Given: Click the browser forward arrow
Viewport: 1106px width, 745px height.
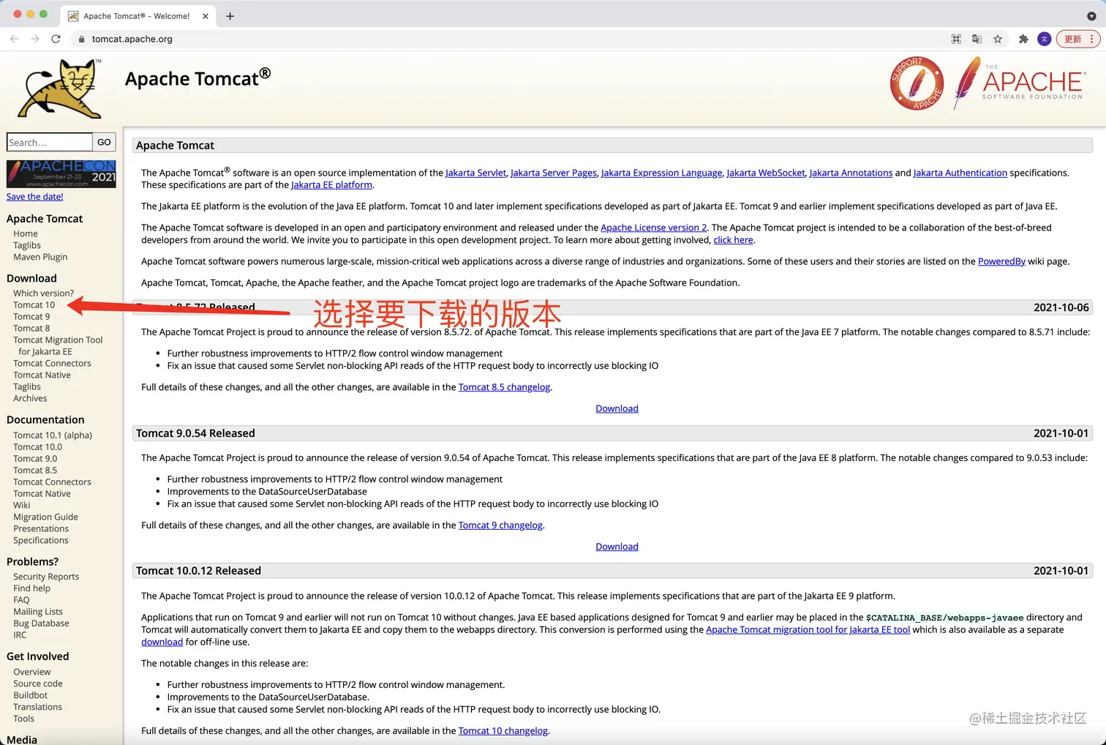Looking at the screenshot, I should [34, 39].
